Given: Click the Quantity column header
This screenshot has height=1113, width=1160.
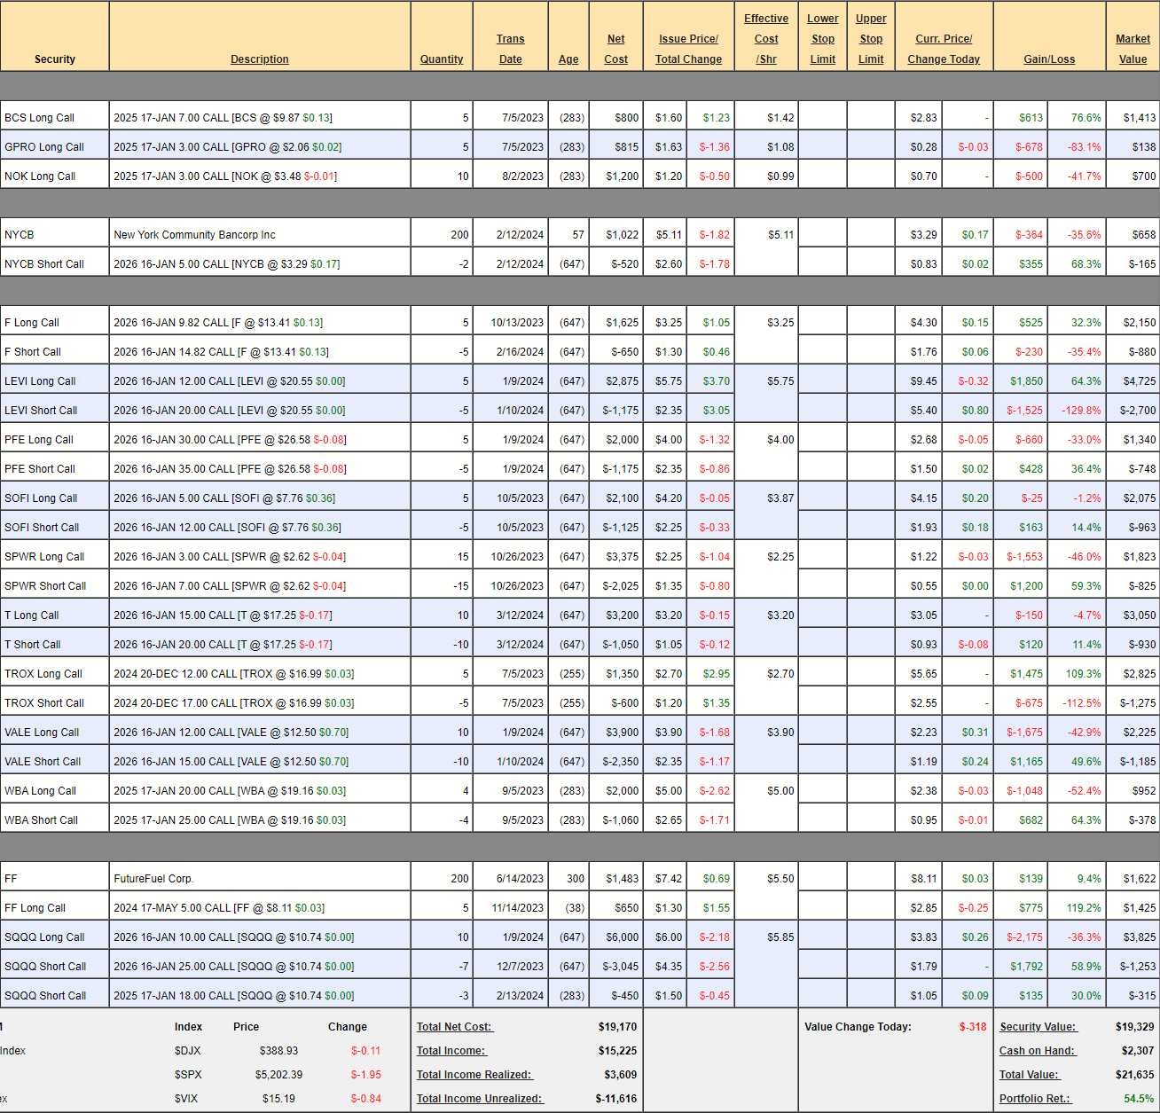Looking at the screenshot, I should [x=441, y=59].
